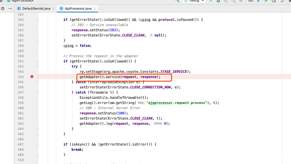Image resolution: width=291 pixels, height=164 pixels.
Task: Fold the isAsync if block at line 407
Action: 38,144
